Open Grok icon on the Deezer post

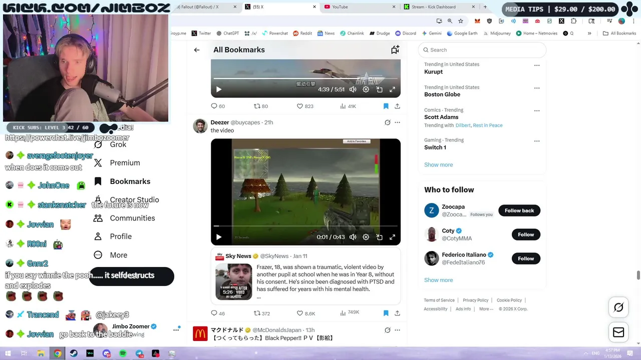click(x=387, y=122)
